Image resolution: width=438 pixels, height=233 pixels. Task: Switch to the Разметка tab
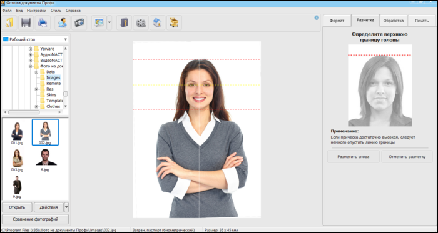coord(365,21)
